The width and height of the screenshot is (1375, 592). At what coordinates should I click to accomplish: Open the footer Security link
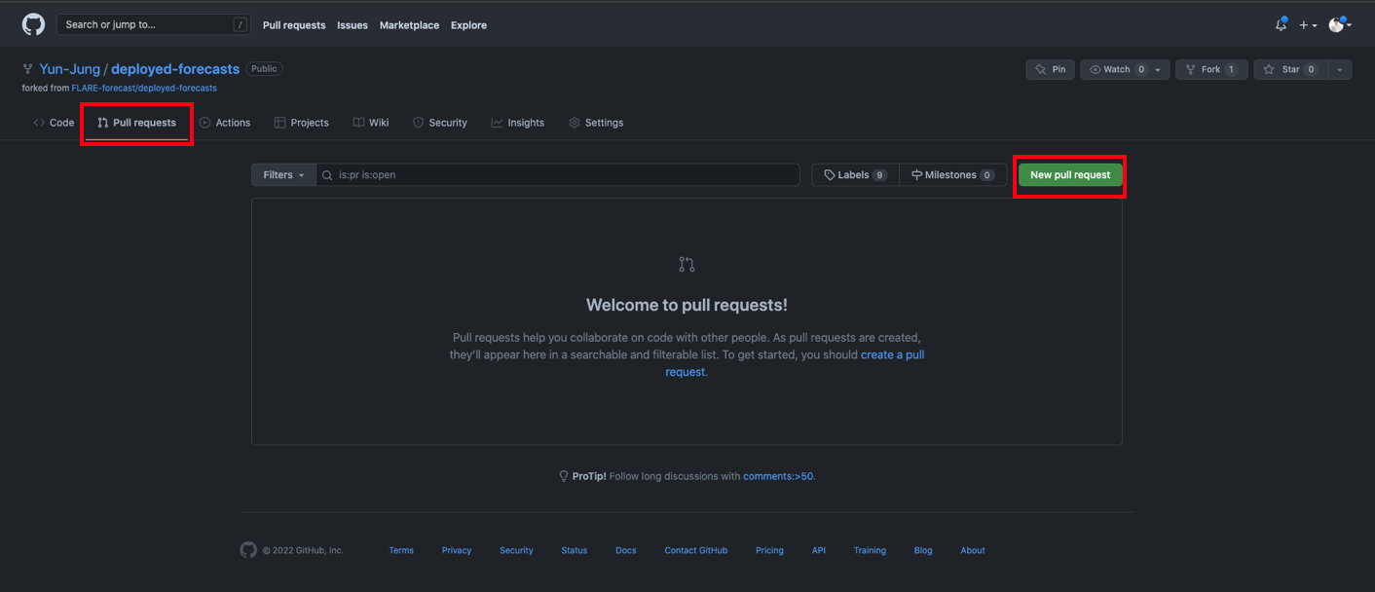coord(516,550)
